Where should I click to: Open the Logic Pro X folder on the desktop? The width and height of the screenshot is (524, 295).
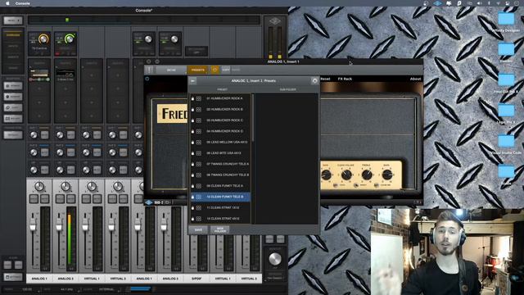(506, 111)
